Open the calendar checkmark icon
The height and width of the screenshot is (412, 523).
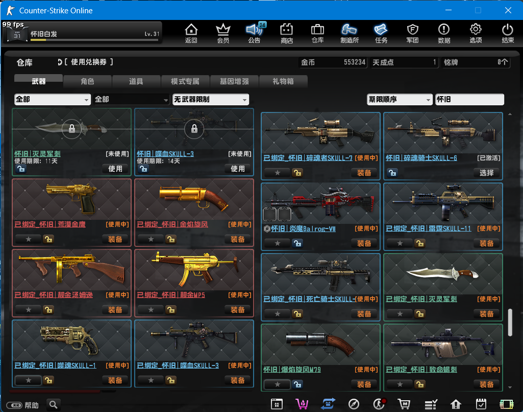[x=481, y=404]
